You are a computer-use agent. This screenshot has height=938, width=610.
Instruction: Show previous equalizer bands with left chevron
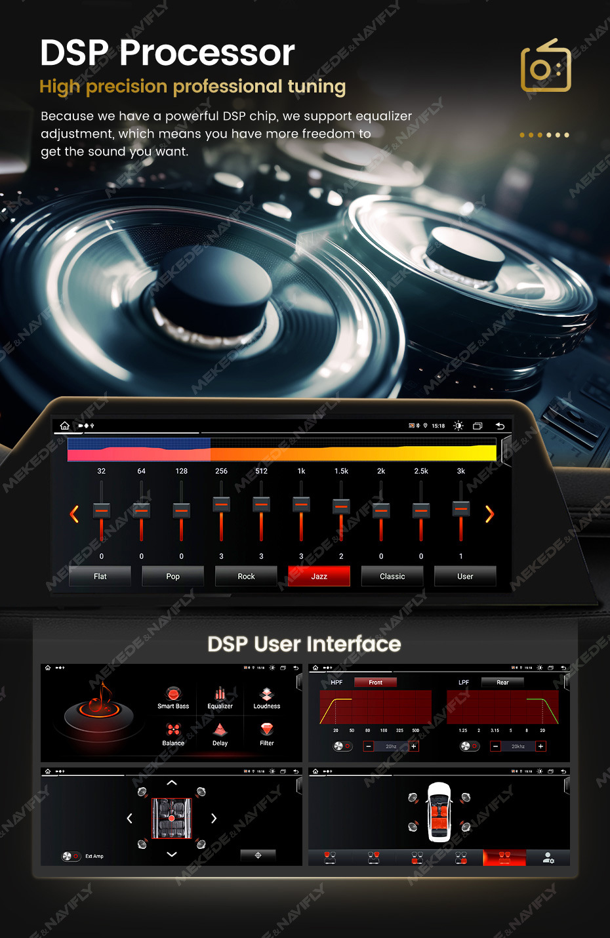(74, 515)
